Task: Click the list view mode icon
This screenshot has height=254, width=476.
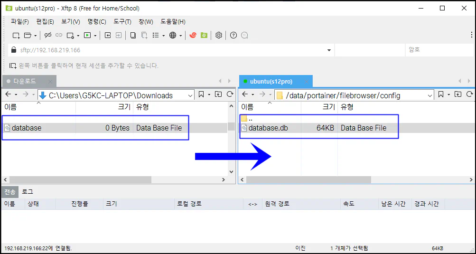Action: (x=156, y=36)
